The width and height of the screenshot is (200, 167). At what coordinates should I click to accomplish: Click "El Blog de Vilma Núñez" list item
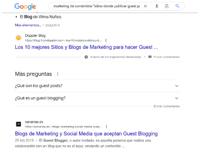[x=41, y=17]
